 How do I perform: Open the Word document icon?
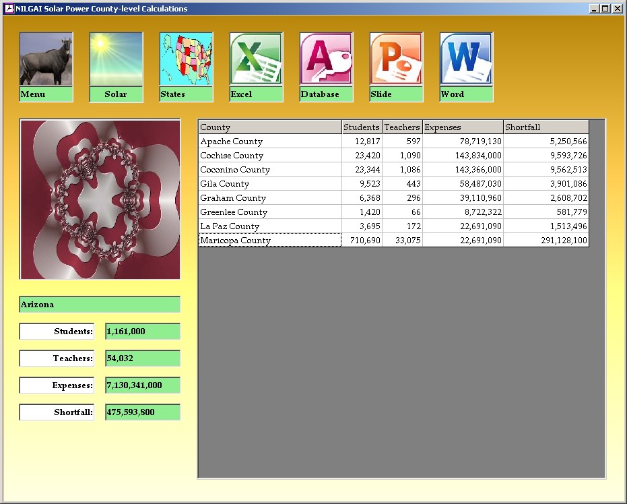466,59
